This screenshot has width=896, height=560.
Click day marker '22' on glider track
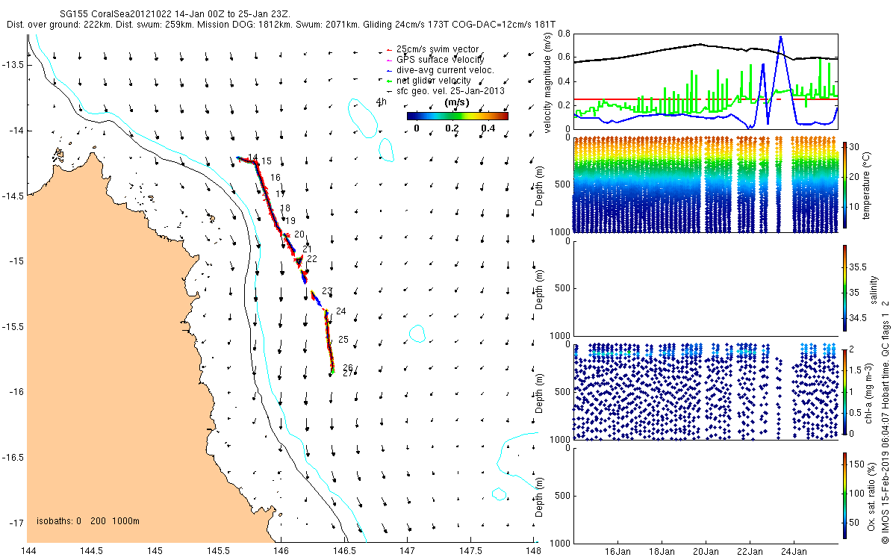click(x=312, y=259)
